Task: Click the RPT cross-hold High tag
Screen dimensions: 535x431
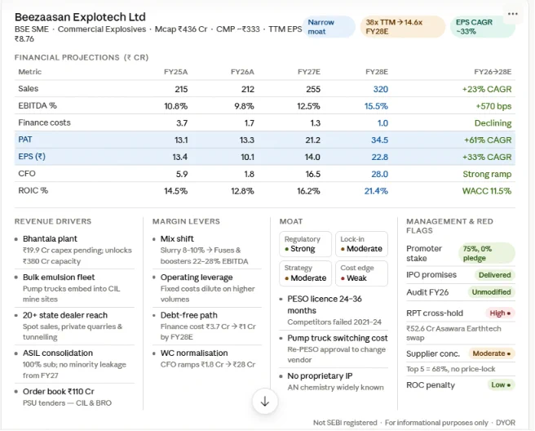Action: tap(500, 313)
